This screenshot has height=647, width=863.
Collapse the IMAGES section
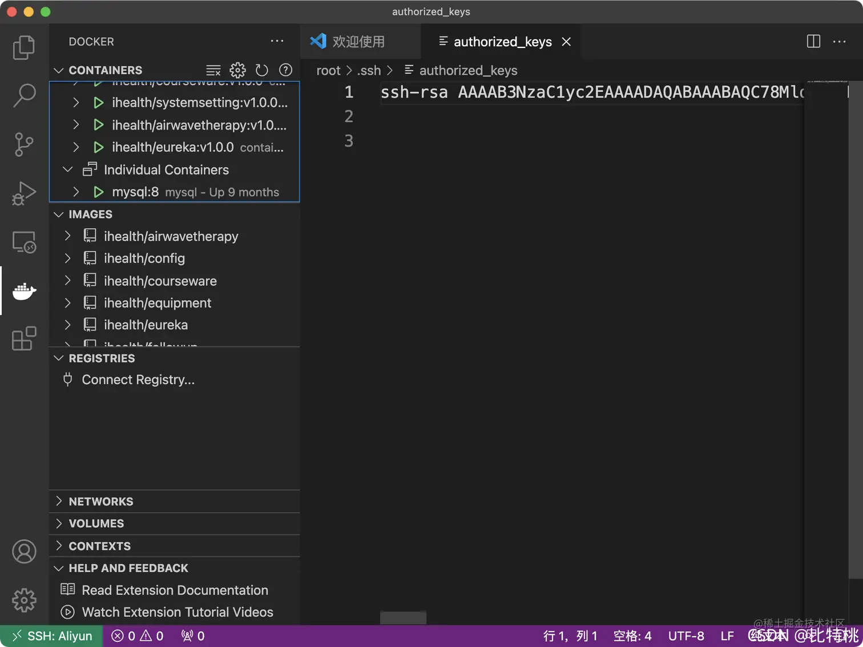tap(58, 214)
